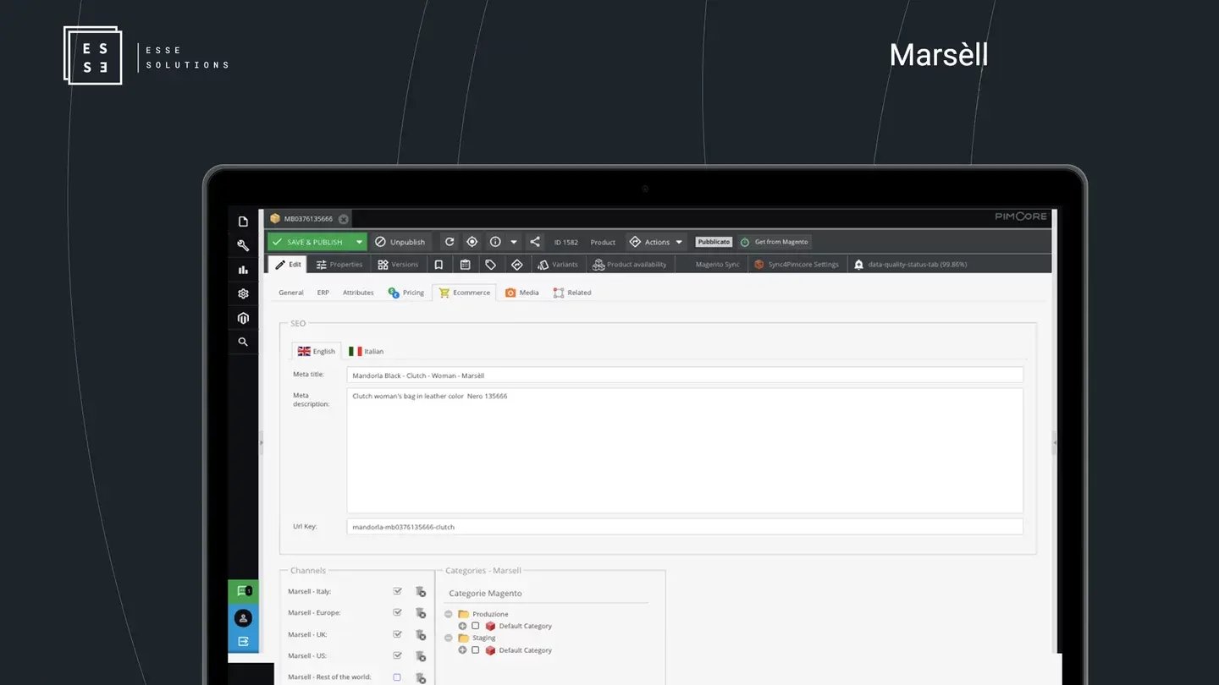This screenshot has height=685, width=1219.
Task: Bookmark the product via the bookmark icon
Action: (x=439, y=264)
